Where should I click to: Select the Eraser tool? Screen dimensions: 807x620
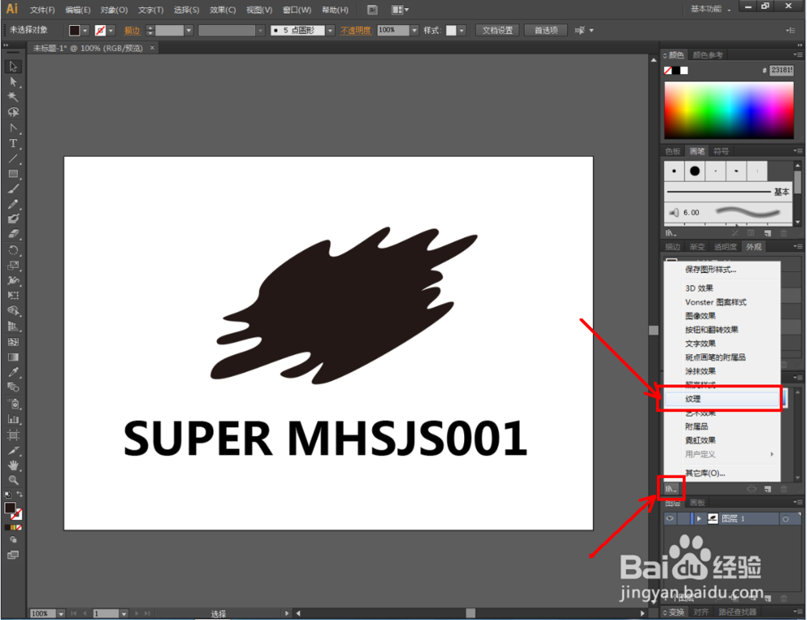pyautogui.click(x=13, y=234)
